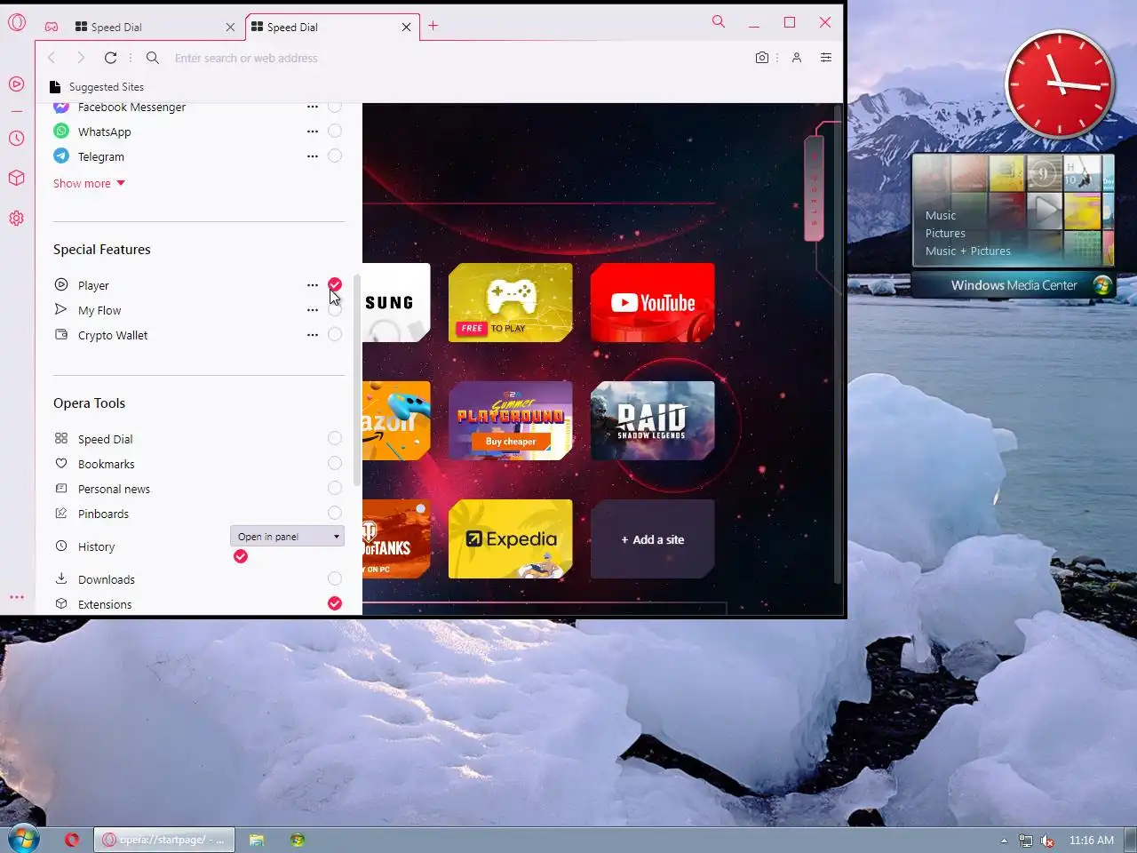
Task: Click the Personal news icon
Action: click(x=61, y=488)
